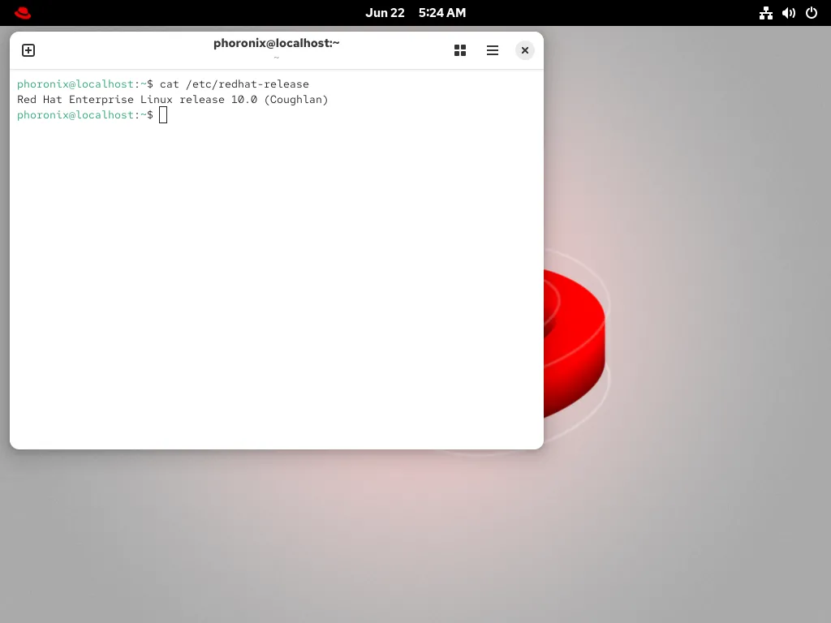
Task: Show the tab overview grid
Action: [460, 50]
